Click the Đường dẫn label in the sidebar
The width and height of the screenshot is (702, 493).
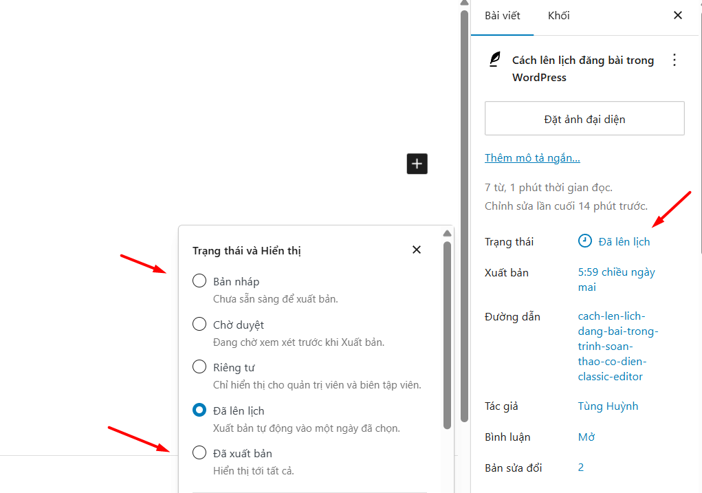point(512,317)
